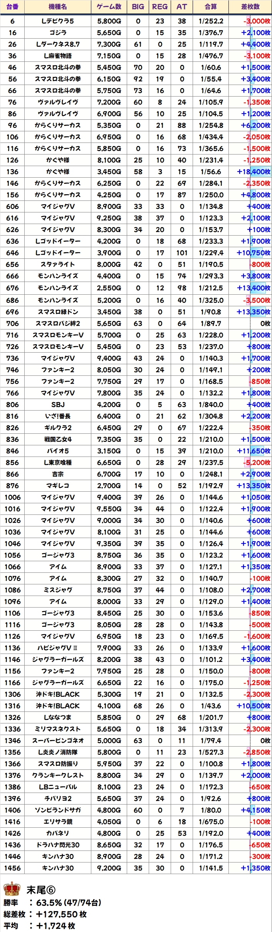Screen dimensions: 272x932
Task: Click the 1/101.2 value in row 1146
Action: point(211,659)
